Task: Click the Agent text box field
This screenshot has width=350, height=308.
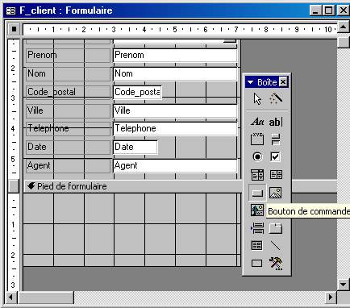Action: pyautogui.click(x=175, y=166)
